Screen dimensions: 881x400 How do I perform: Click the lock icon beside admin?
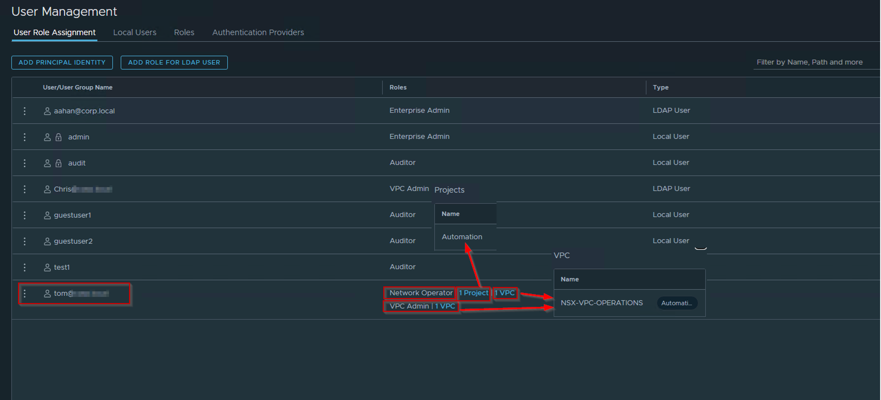[x=59, y=137]
